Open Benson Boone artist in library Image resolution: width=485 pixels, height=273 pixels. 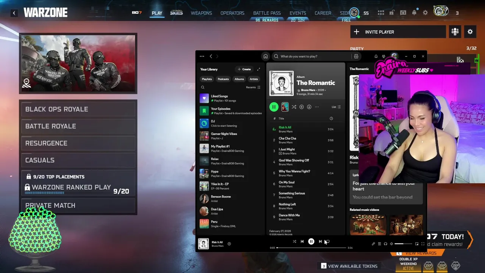[x=231, y=199]
